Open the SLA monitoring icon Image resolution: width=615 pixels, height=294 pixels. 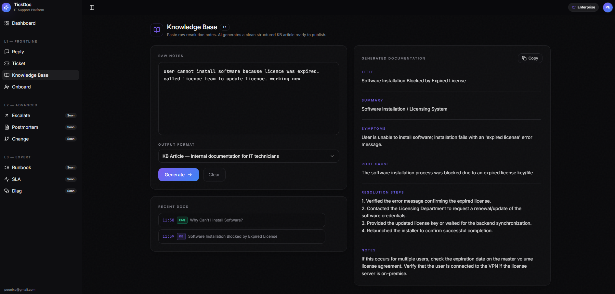[x=7, y=179]
